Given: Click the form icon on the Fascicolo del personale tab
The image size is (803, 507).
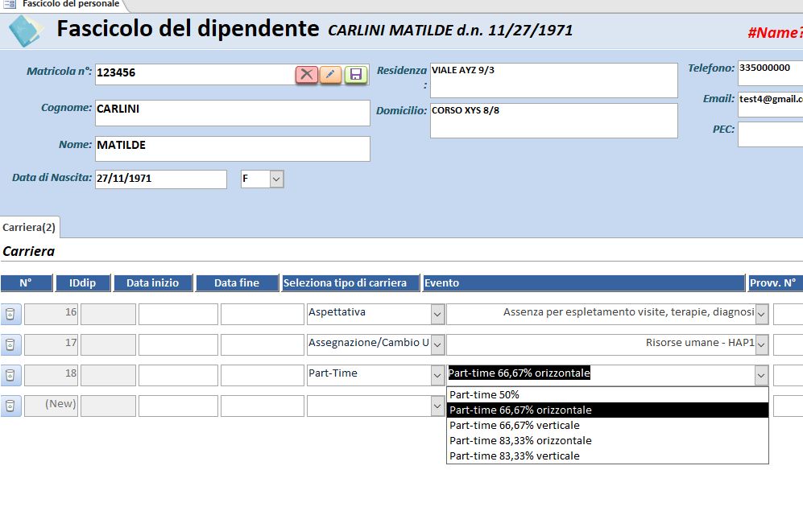Looking at the screenshot, I should (x=9, y=4).
